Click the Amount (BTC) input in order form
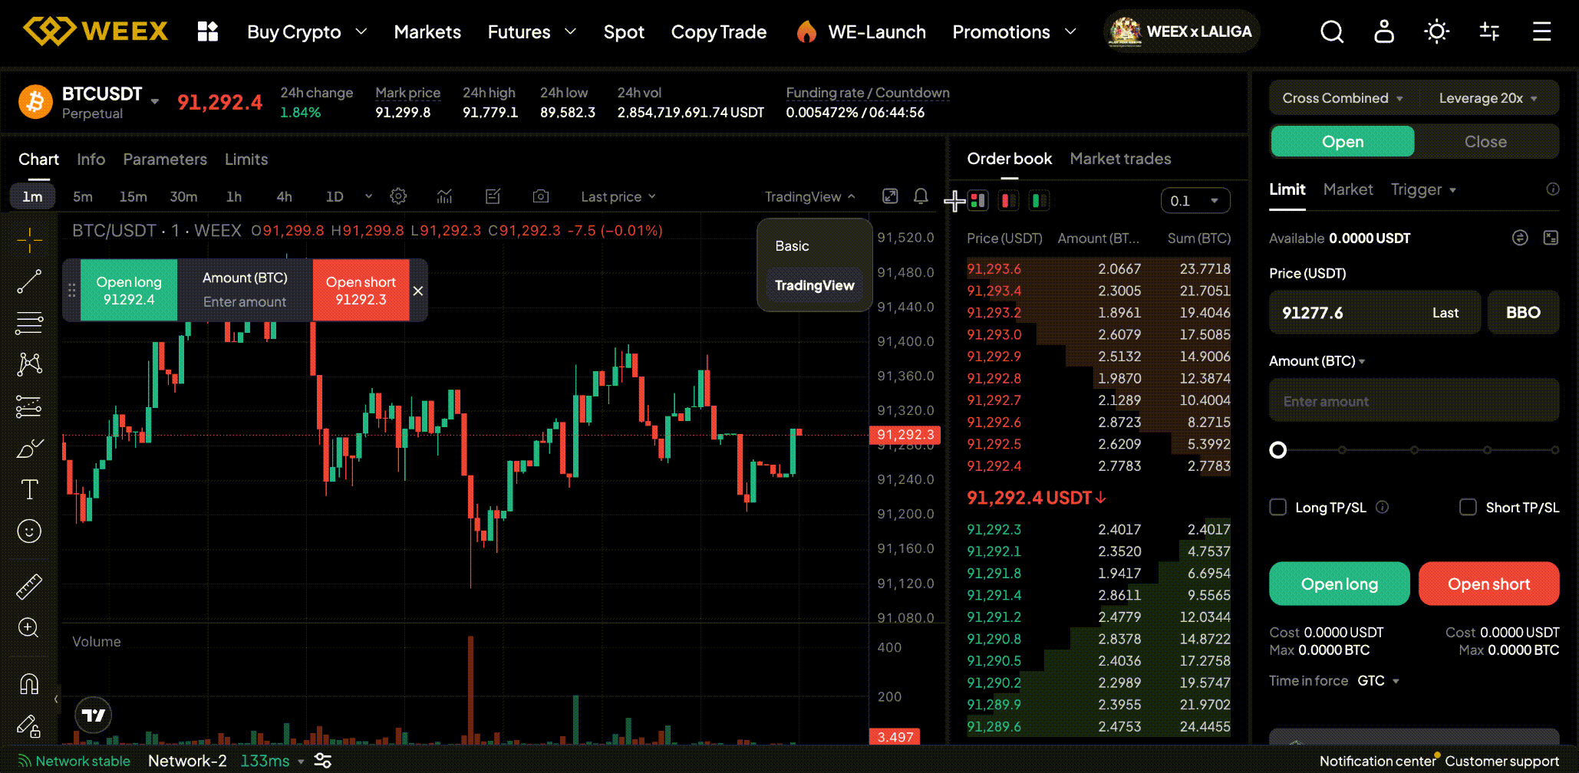This screenshot has height=773, width=1579. [x=1414, y=400]
